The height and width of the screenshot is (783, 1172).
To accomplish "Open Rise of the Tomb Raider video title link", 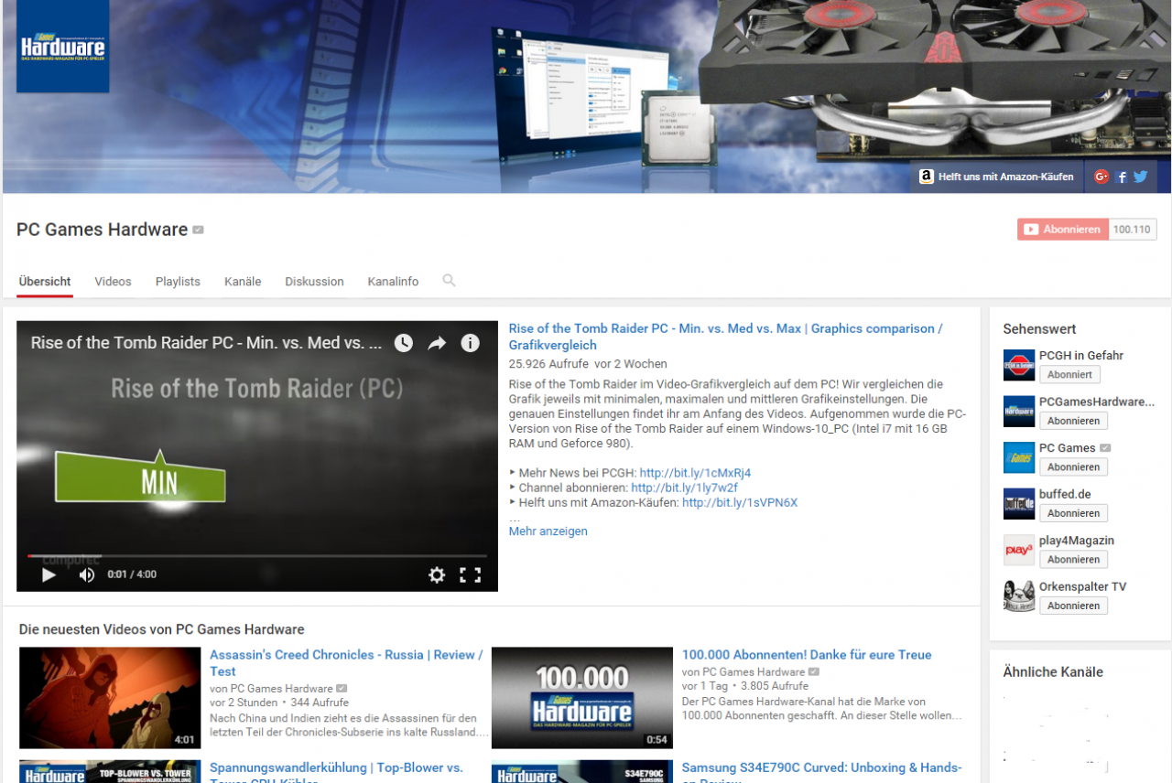I will pos(726,337).
